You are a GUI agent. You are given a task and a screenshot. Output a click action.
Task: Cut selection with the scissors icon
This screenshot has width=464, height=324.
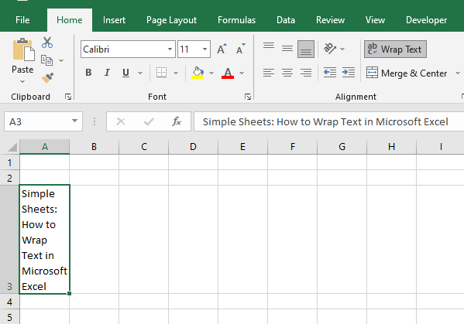coord(47,43)
